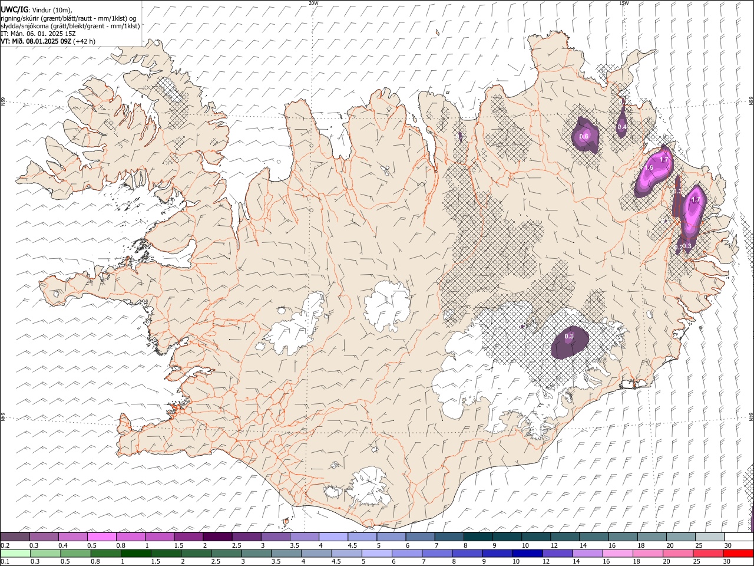Viewport: 754px width, 566px height.
Task: Click the darkest purple swatch labeled 2
Action: tap(217, 537)
